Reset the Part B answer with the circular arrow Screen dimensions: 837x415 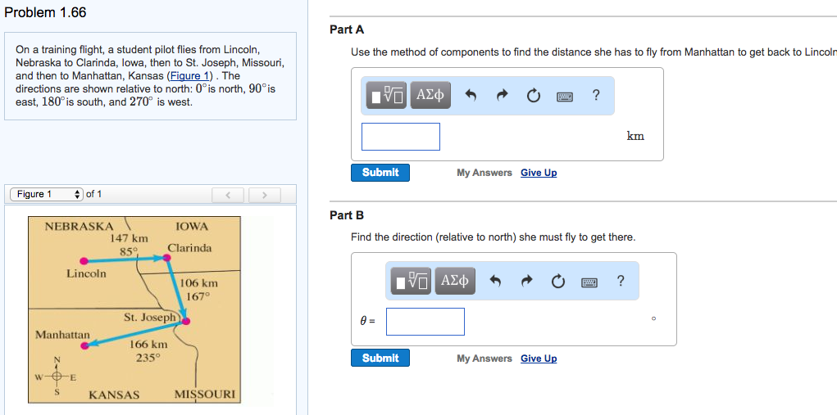pyautogui.click(x=558, y=282)
